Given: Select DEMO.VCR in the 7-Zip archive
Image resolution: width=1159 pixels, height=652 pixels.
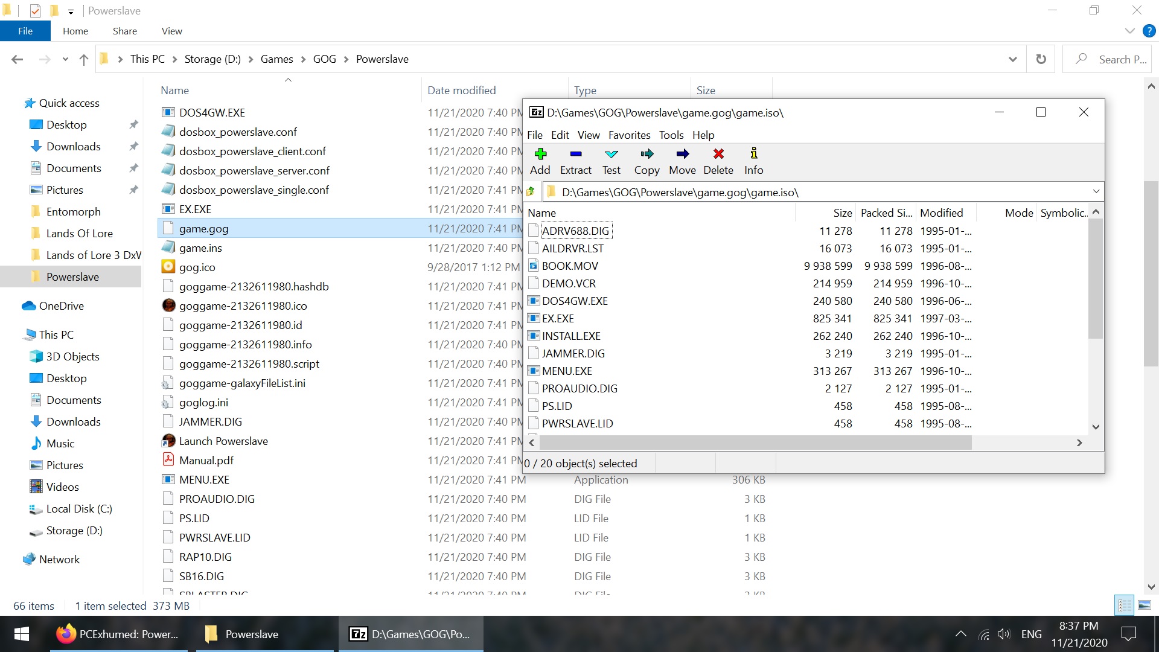Looking at the screenshot, I should pyautogui.click(x=569, y=283).
